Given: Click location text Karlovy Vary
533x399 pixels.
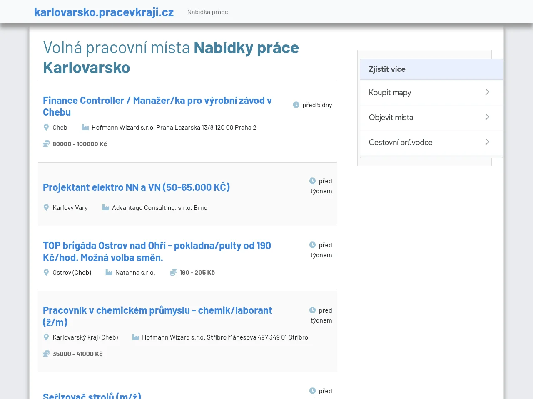Looking at the screenshot, I should tap(70, 208).
